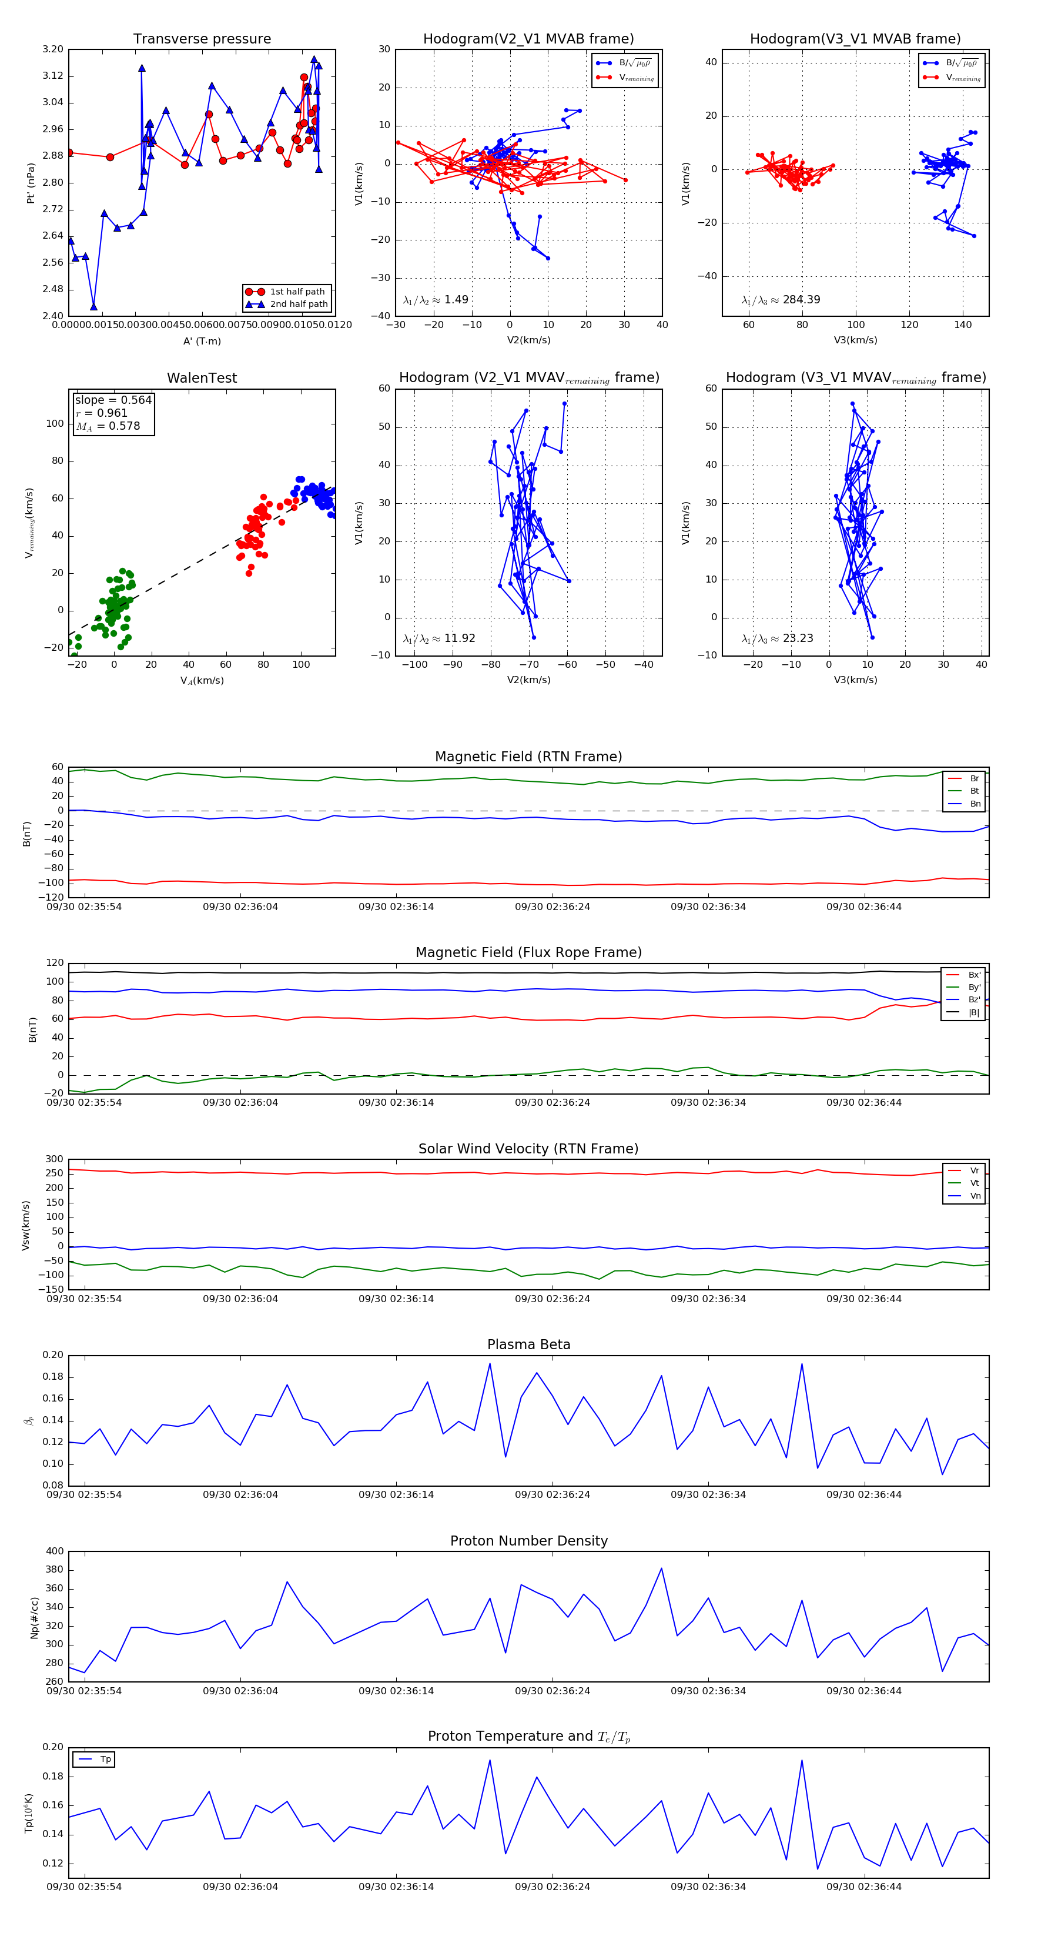Select the By' legend entry
The height and width of the screenshot is (1940, 1058).
[x=964, y=987]
